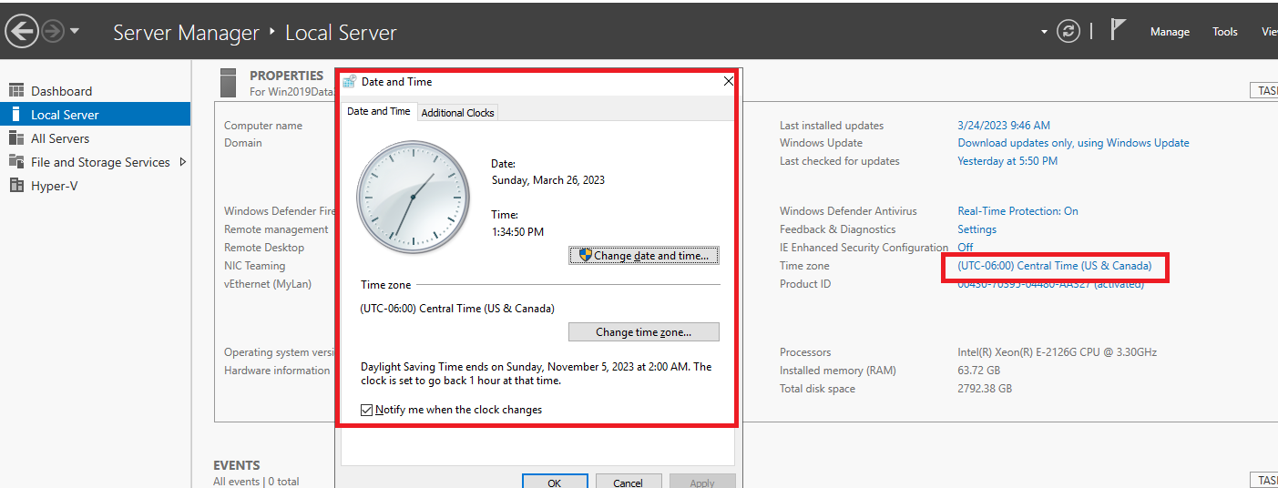The image size is (1278, 488).
Task: Click the File and Storage Services icon
Action: [x=15, y=161]
